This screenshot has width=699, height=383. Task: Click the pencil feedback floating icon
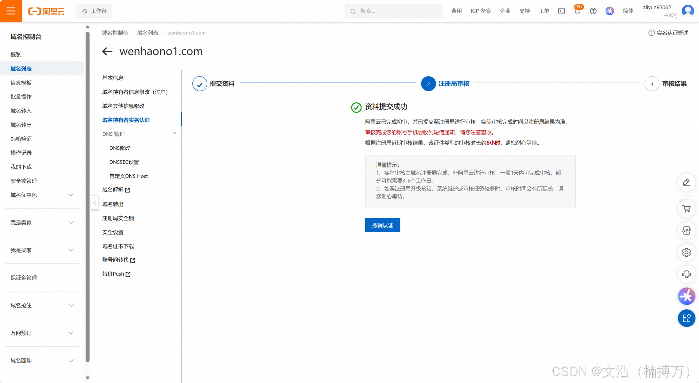686,182
